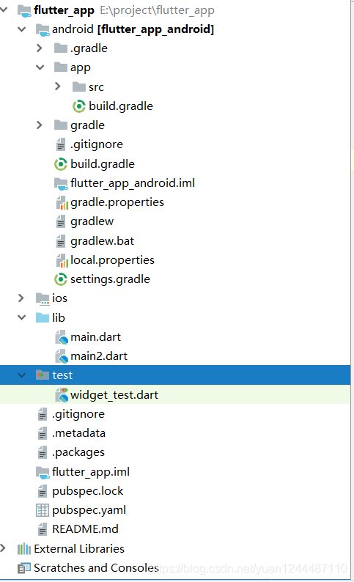Click the .gradle folder icon
The height and width of the screenshot is (582, 354).
pyautogui.click(x=61, y=48)
